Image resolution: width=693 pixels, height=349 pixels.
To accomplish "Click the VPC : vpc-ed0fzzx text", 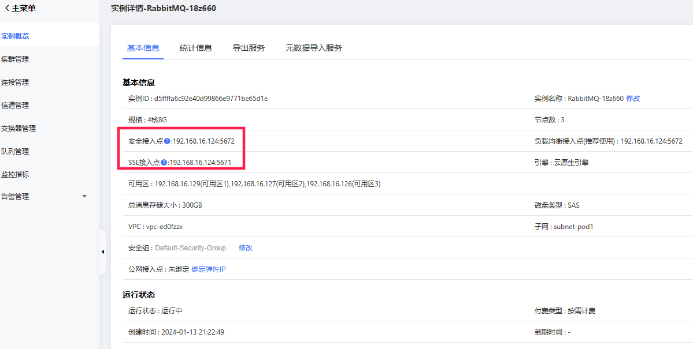I will coord(155,227).
